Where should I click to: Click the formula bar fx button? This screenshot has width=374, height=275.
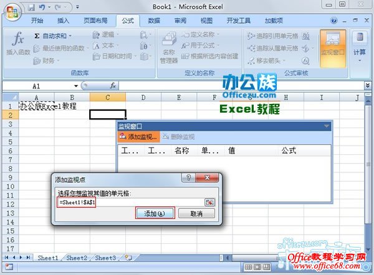[x=113, y=86]
